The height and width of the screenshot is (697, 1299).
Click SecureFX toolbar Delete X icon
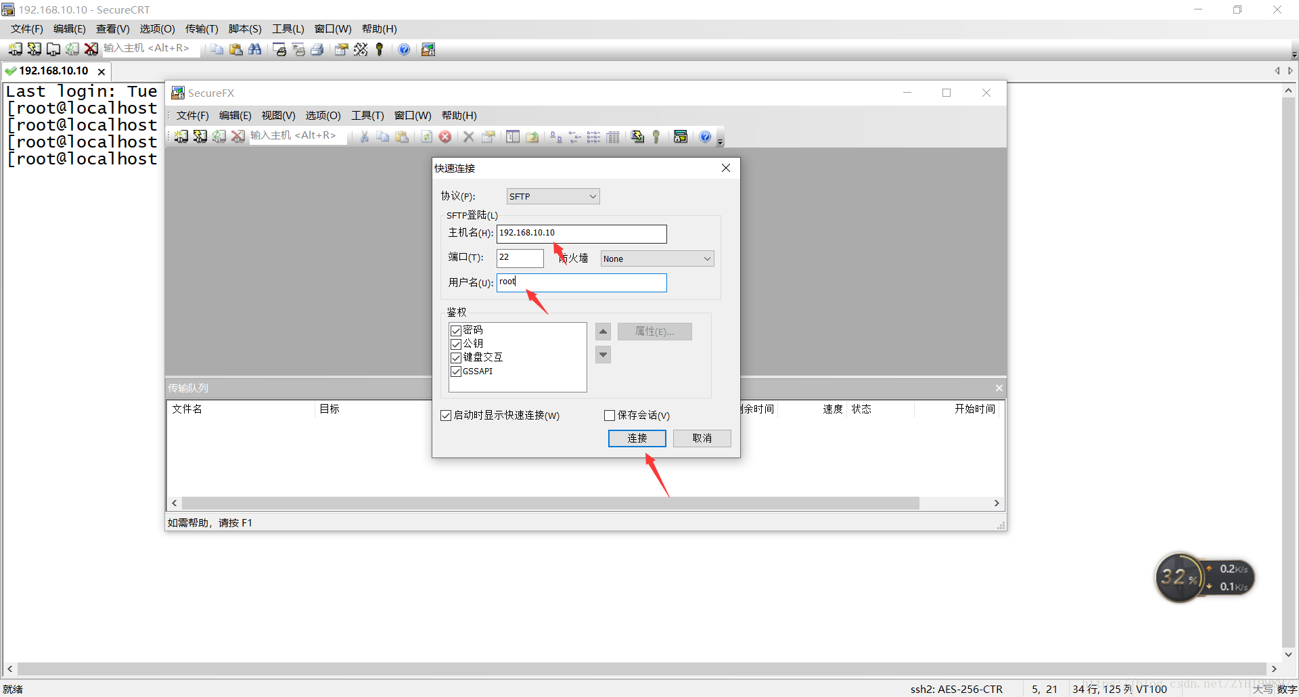click(468, 137)
